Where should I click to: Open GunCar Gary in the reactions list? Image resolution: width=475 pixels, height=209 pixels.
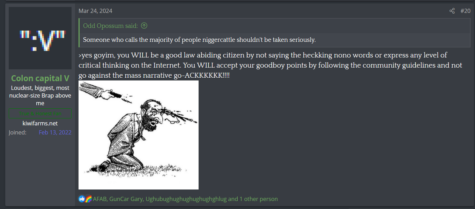coord(126,199)
